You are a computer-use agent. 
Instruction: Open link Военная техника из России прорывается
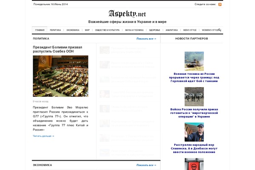(x=194, y=77)
